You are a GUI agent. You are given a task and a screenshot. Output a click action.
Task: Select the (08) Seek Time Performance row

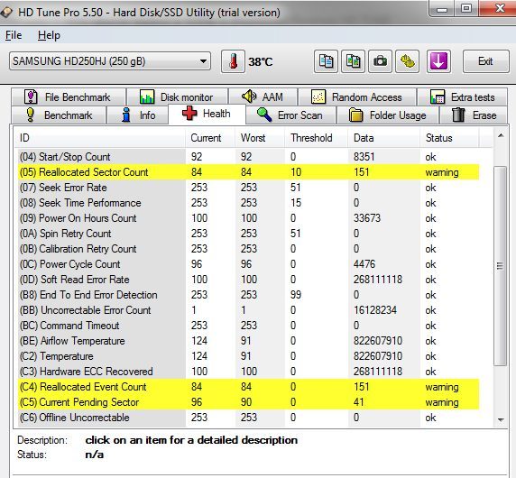point(249,203)
